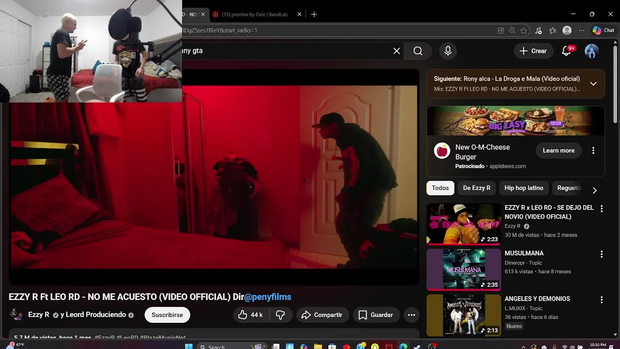This screenshot has width=620, height=349.
Task: Click the Compartir button
Action: coord(322,315)
